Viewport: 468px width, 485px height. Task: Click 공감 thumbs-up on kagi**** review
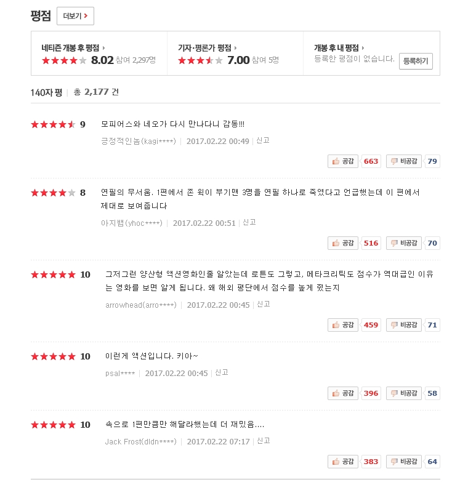click(342, 161)
